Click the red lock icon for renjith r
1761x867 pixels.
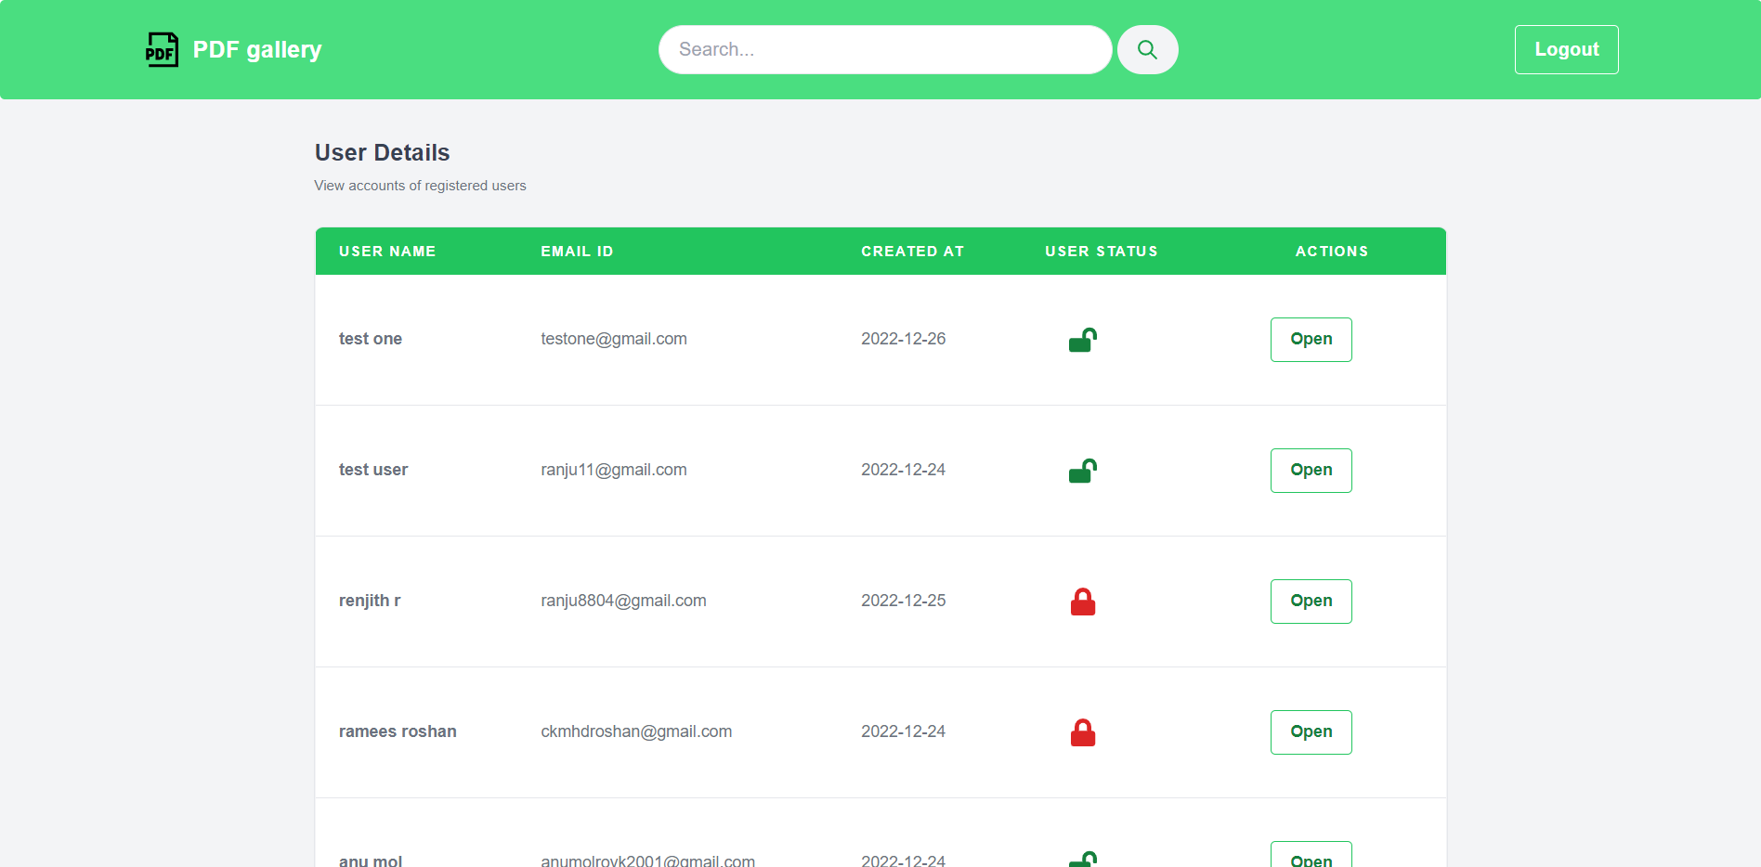point(1083,602)
